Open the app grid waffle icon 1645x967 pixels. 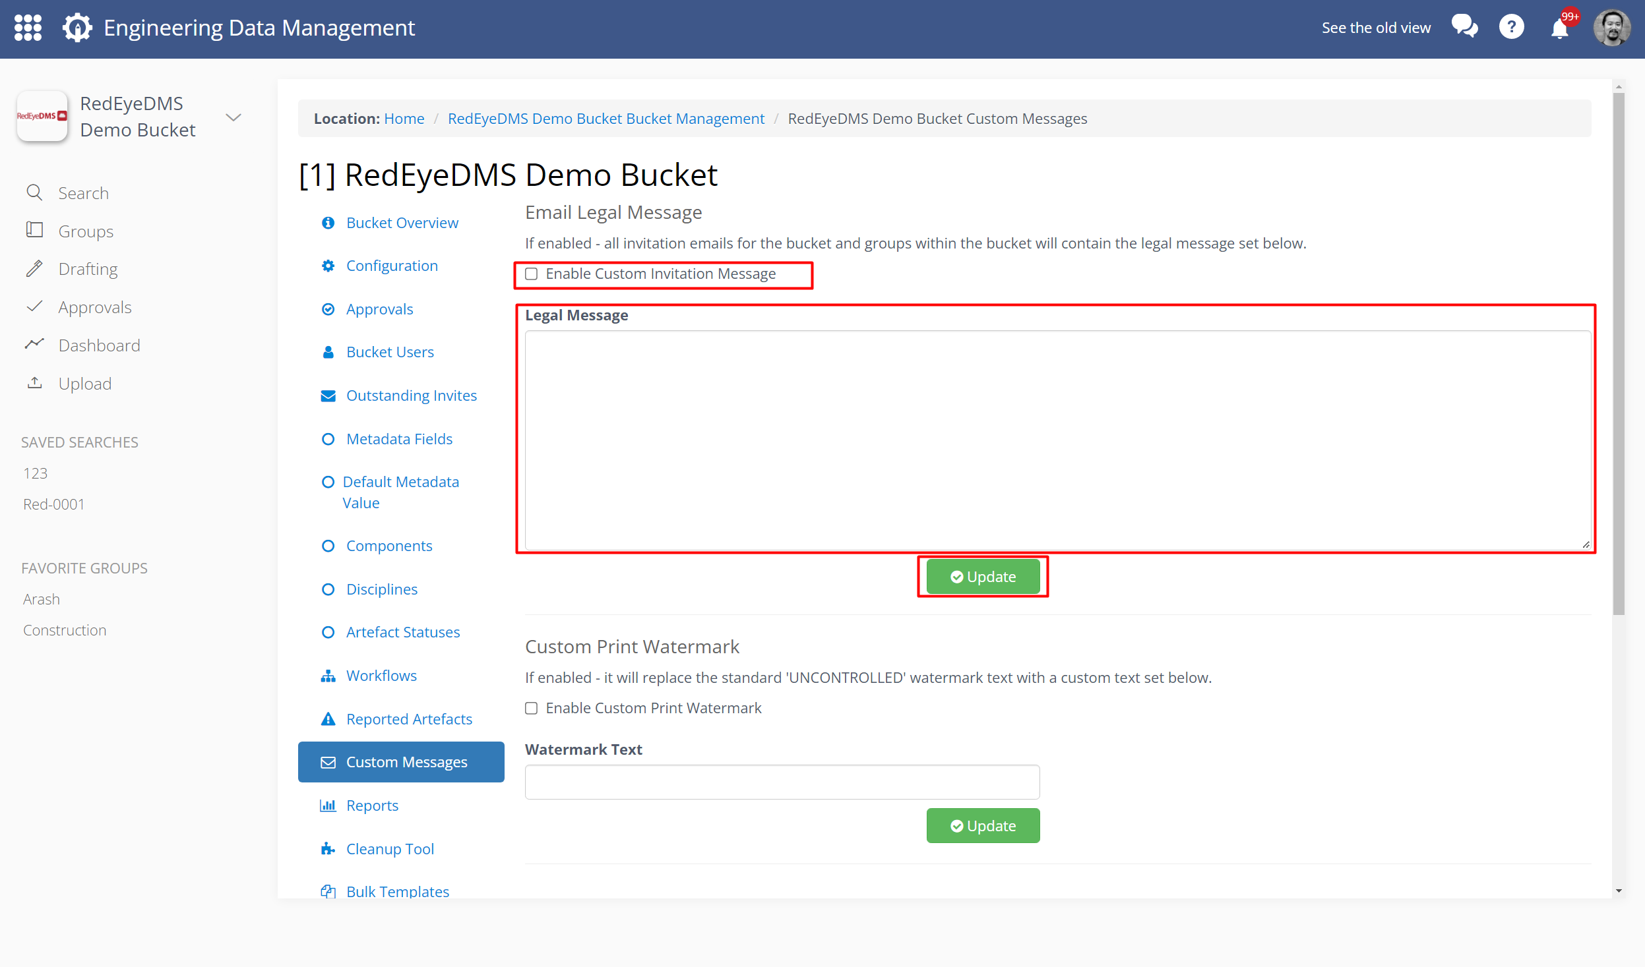pyautogui.click(x=28, y=27)
